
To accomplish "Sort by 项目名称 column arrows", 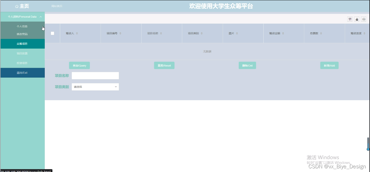I will (161, 33).
